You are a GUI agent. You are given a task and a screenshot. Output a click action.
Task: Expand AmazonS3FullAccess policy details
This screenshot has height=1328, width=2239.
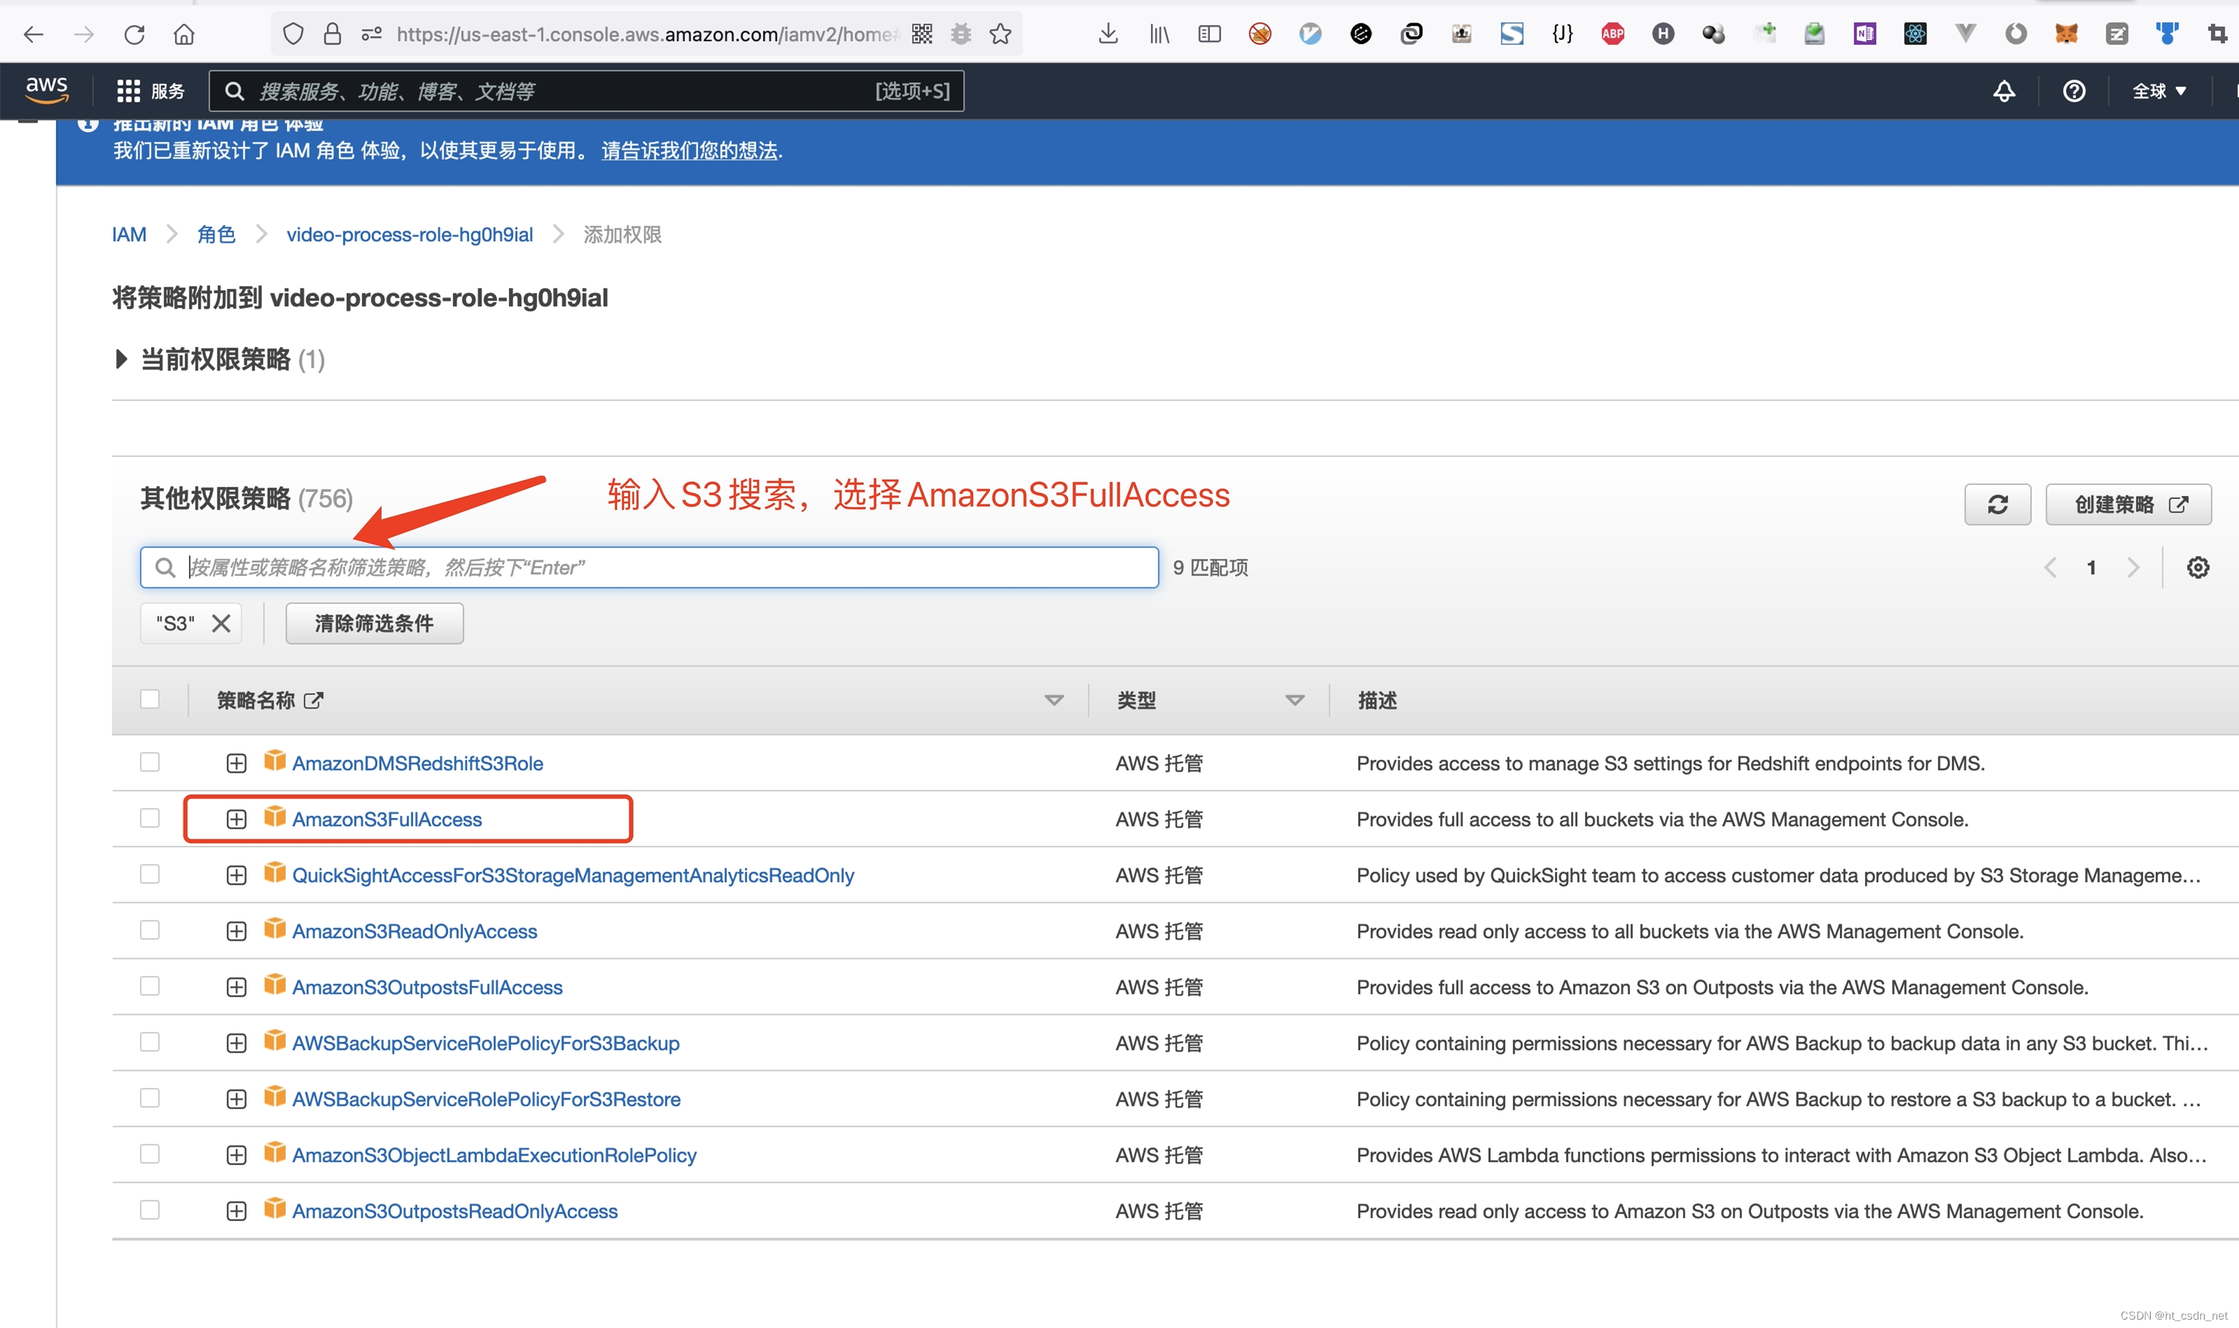[x=237, y=820]
